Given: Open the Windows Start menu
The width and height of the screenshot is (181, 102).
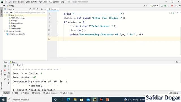Looking at the screenshot, I should [3, 99].
